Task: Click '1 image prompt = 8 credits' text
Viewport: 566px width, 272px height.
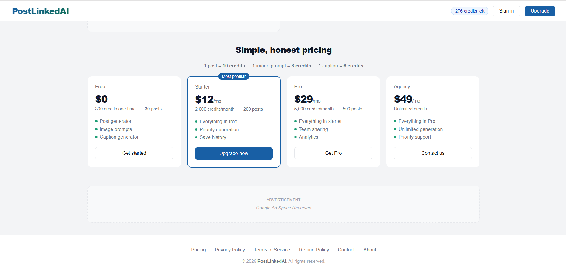Action: pos(282,66)
